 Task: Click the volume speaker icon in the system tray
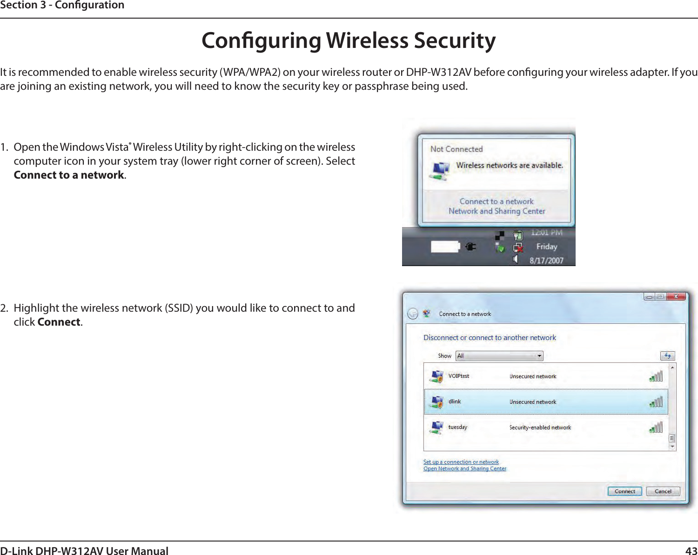(516, 259)
